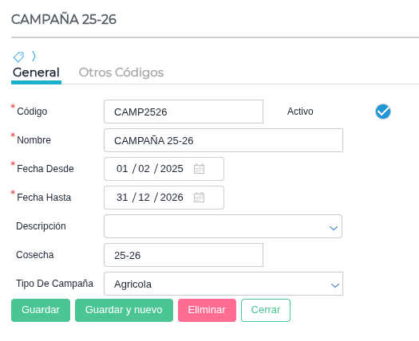Switch to the Otros Códigos tab

[121, 73]
